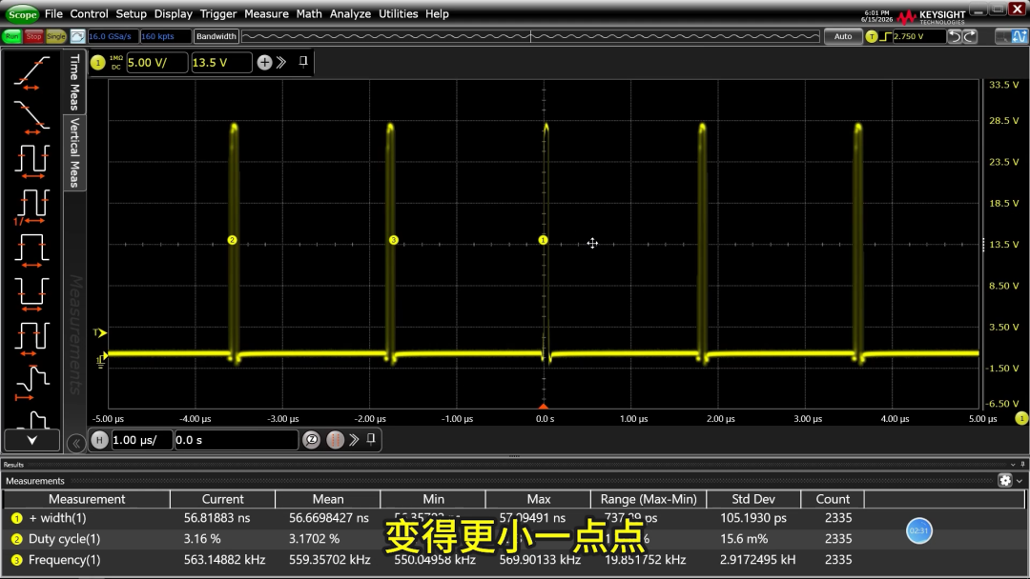Click the 2.750 V trigger level field
The image size is (1030, 579).
(917, 37)
